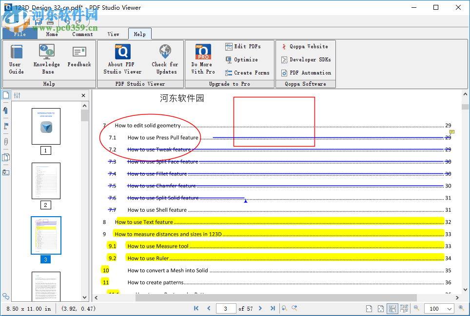Toggle single page view mode

(369, 308)
